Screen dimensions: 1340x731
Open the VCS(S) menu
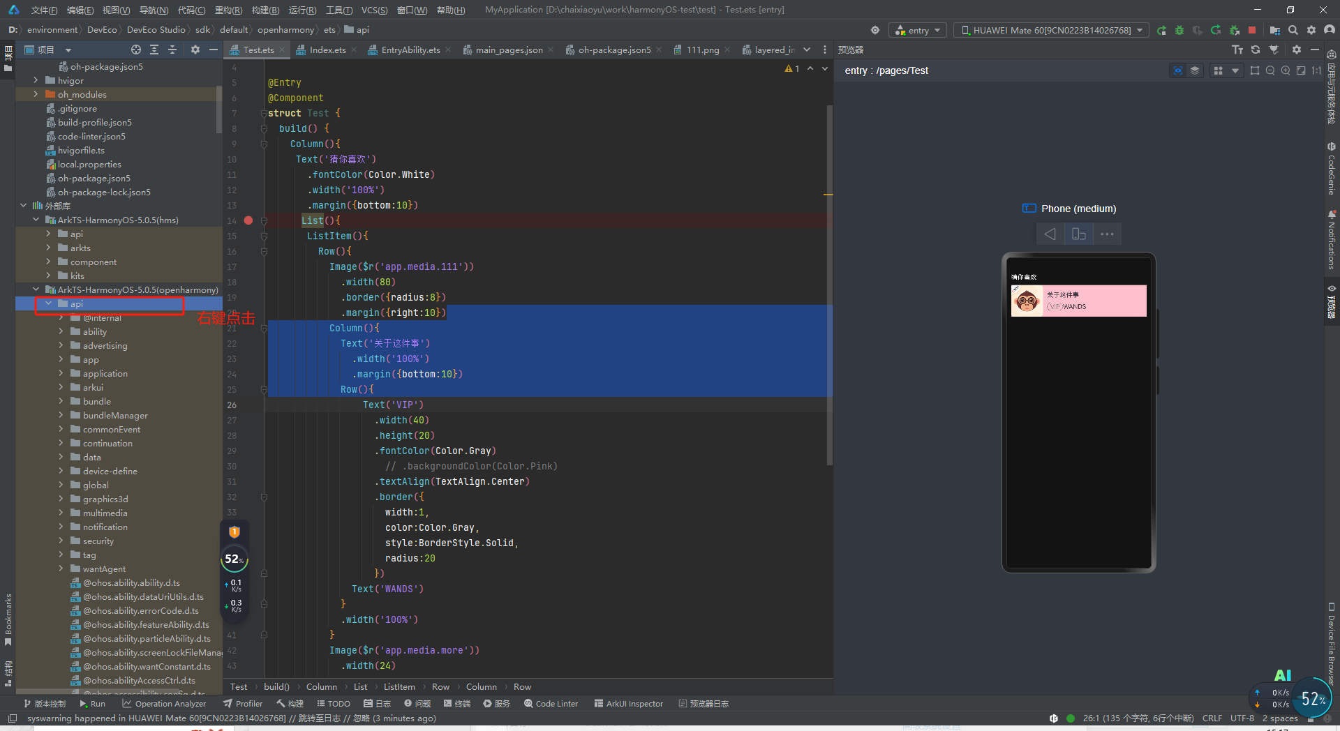374,10
